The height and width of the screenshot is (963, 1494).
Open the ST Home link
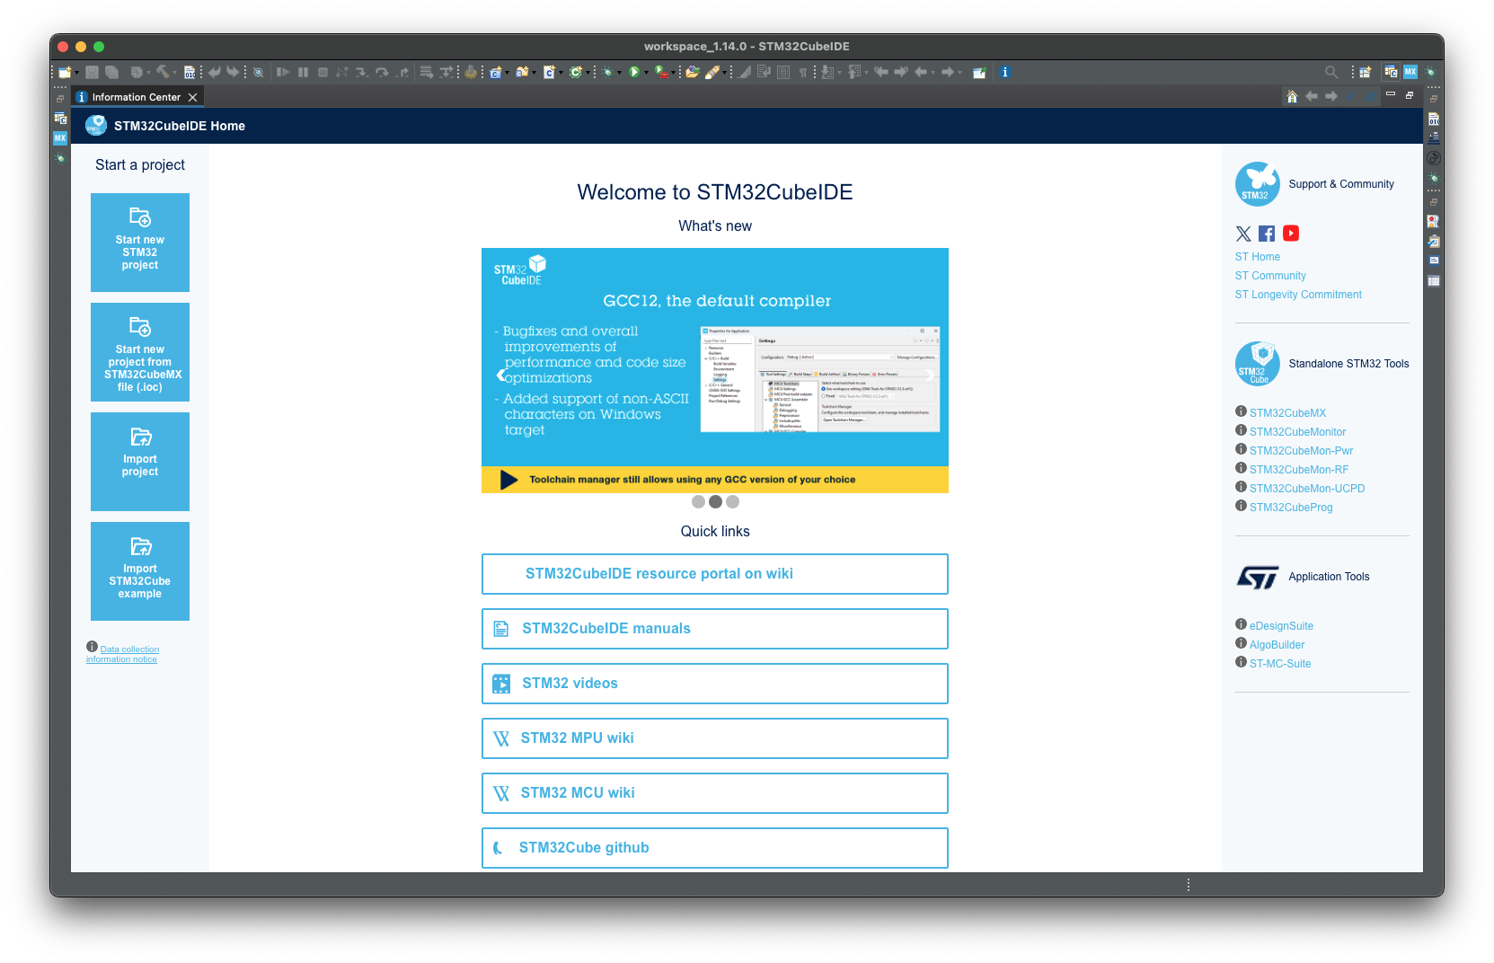[1258, 257]
